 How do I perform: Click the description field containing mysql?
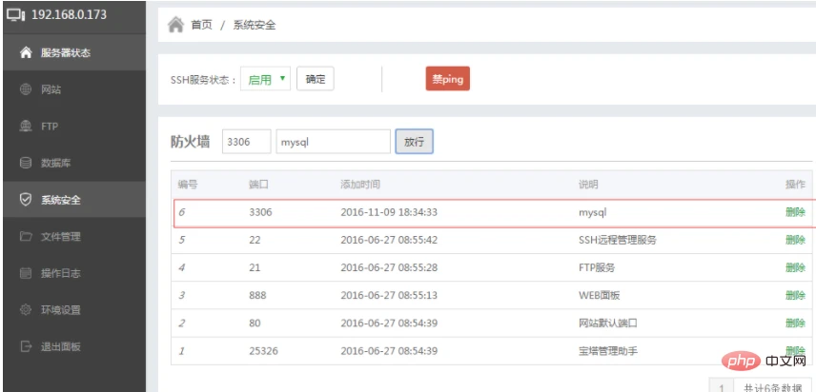tap(333, 142)
